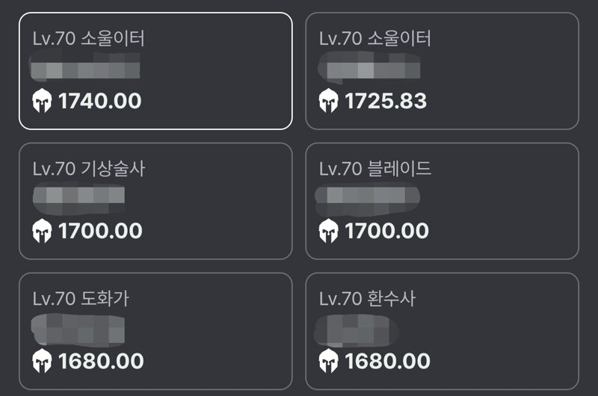Choose the Lv.70 기상술사 character card
The height and width of the screenshot is (396, 598).
155,201
